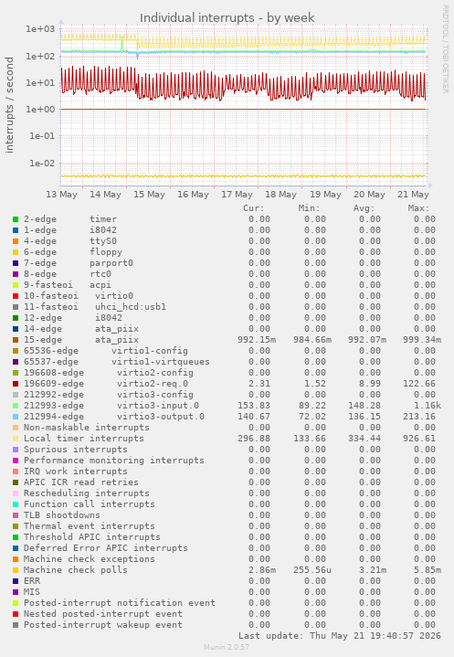Click the 17 May x-axis date label

238,195
